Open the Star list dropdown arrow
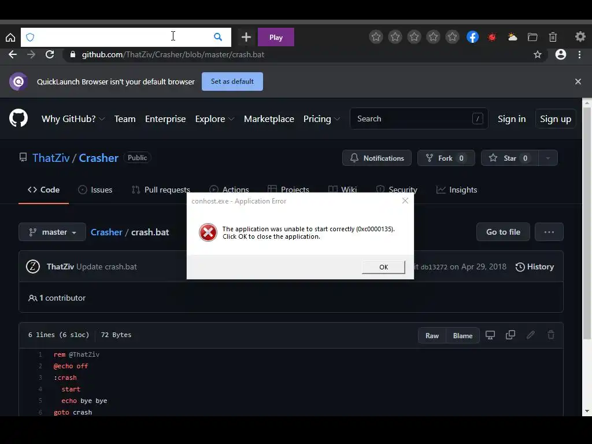 pyautogui.click(x=547, y=158)
